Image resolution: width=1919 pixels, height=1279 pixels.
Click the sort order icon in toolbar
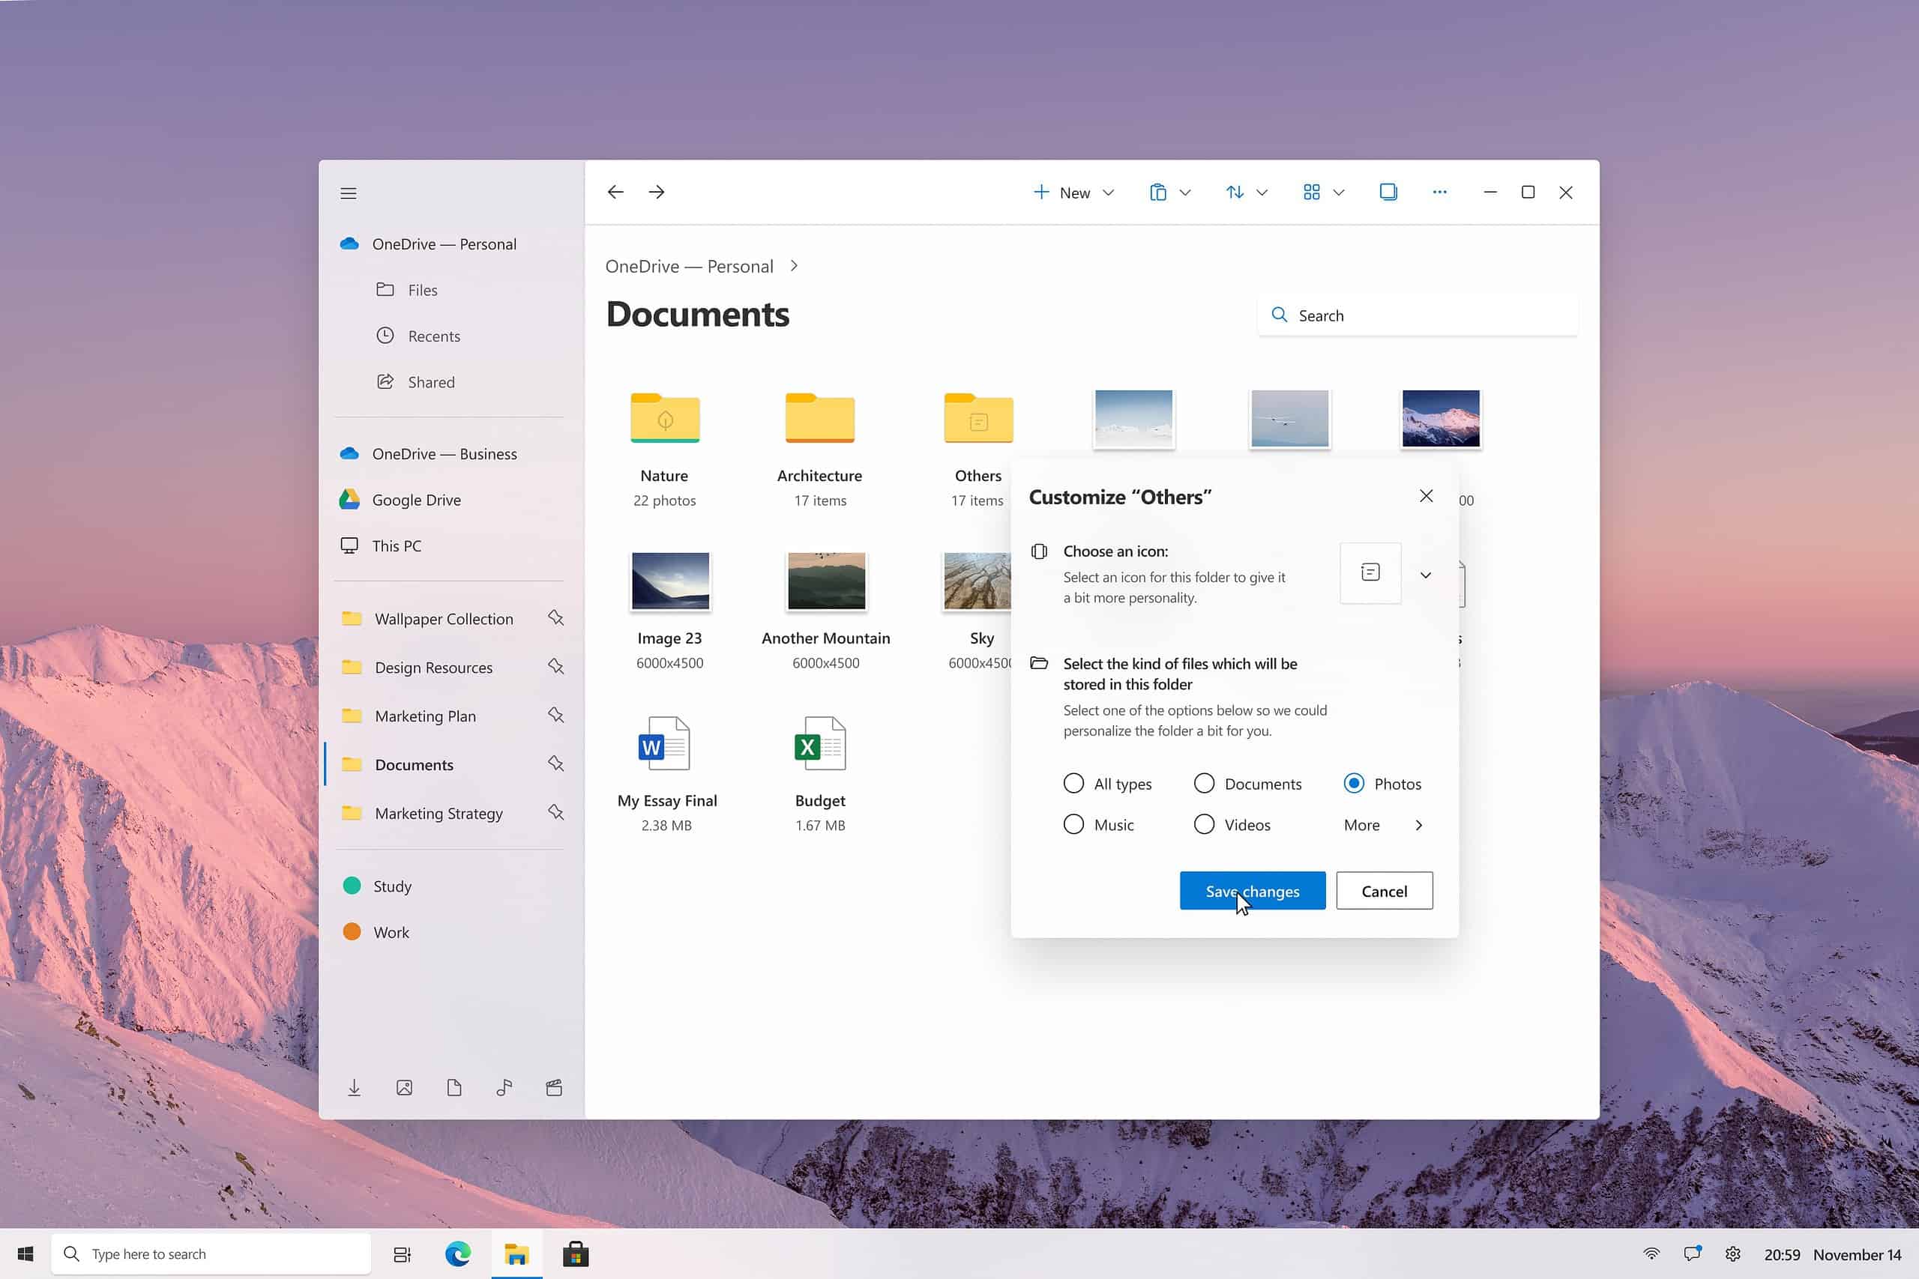[x=1235, y=191]
